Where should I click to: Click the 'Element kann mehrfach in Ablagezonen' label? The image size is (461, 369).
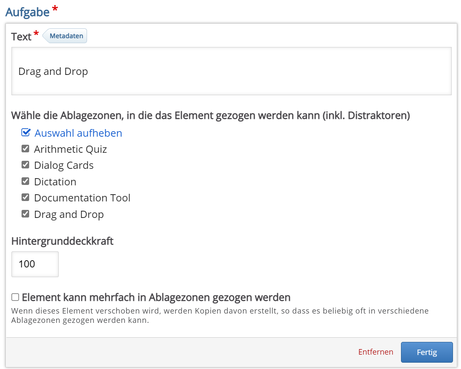click(x=156, y=297)
